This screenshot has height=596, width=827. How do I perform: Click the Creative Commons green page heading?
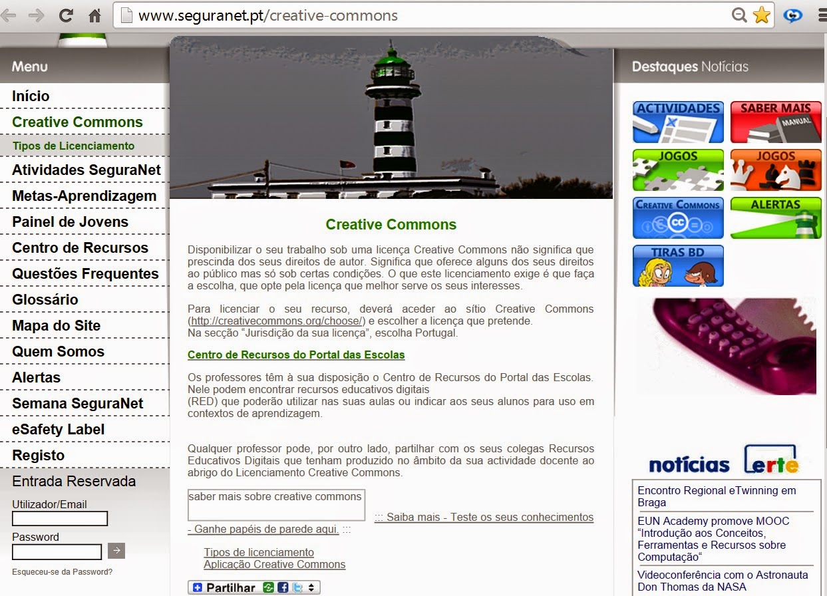pyautogui.click(x=391, y=224)
